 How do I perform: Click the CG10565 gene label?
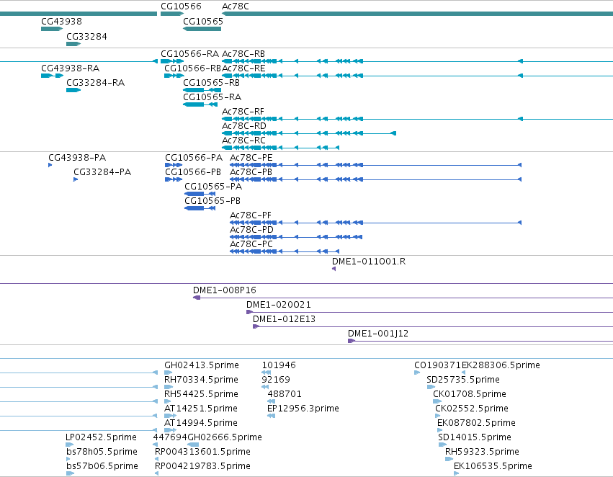(203, 22)
